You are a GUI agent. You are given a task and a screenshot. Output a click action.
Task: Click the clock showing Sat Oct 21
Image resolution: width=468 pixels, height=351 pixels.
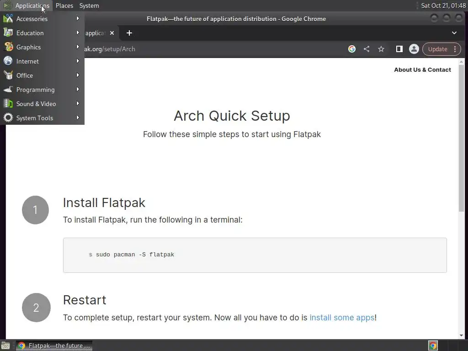point(443,5)
